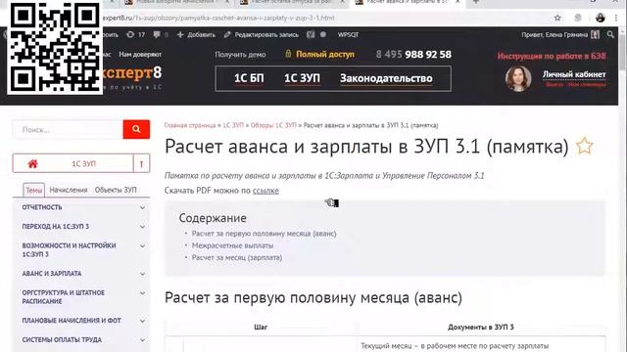The image size is (627, 352).
Task: Click the phone number 8 495 988 92 58
Action: pos(413,55)
